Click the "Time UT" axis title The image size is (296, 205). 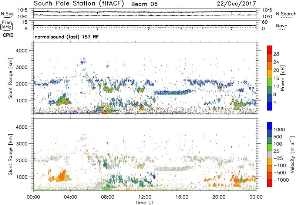(x=145, y=203)
